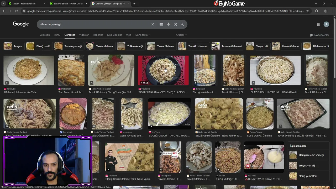Viewport: 336px width, 189px height.
Task: Open the on-screen keyboard icon in search box
Action: pyautogui.click(x=161, y=24)
